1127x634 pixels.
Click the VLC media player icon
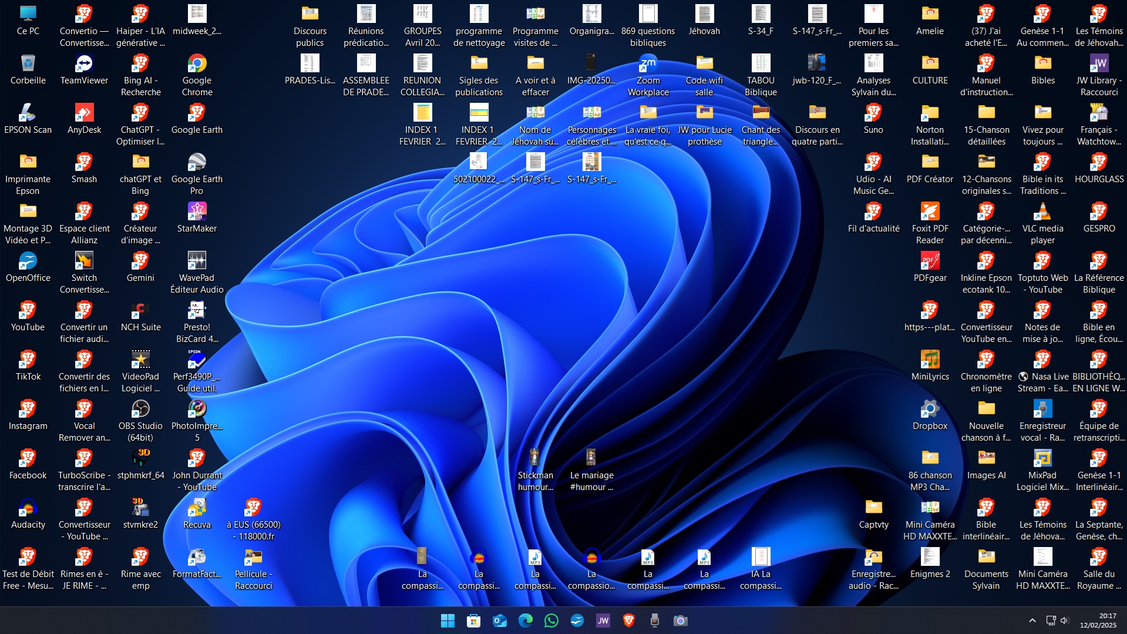(x=1042, y=212)
